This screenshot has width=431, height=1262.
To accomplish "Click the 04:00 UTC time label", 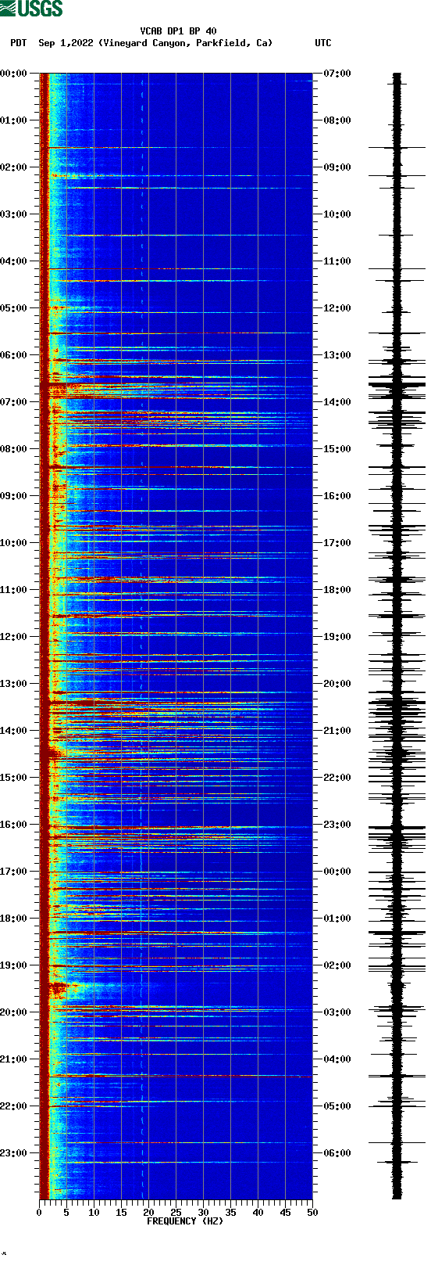I will coord(337,1059).
